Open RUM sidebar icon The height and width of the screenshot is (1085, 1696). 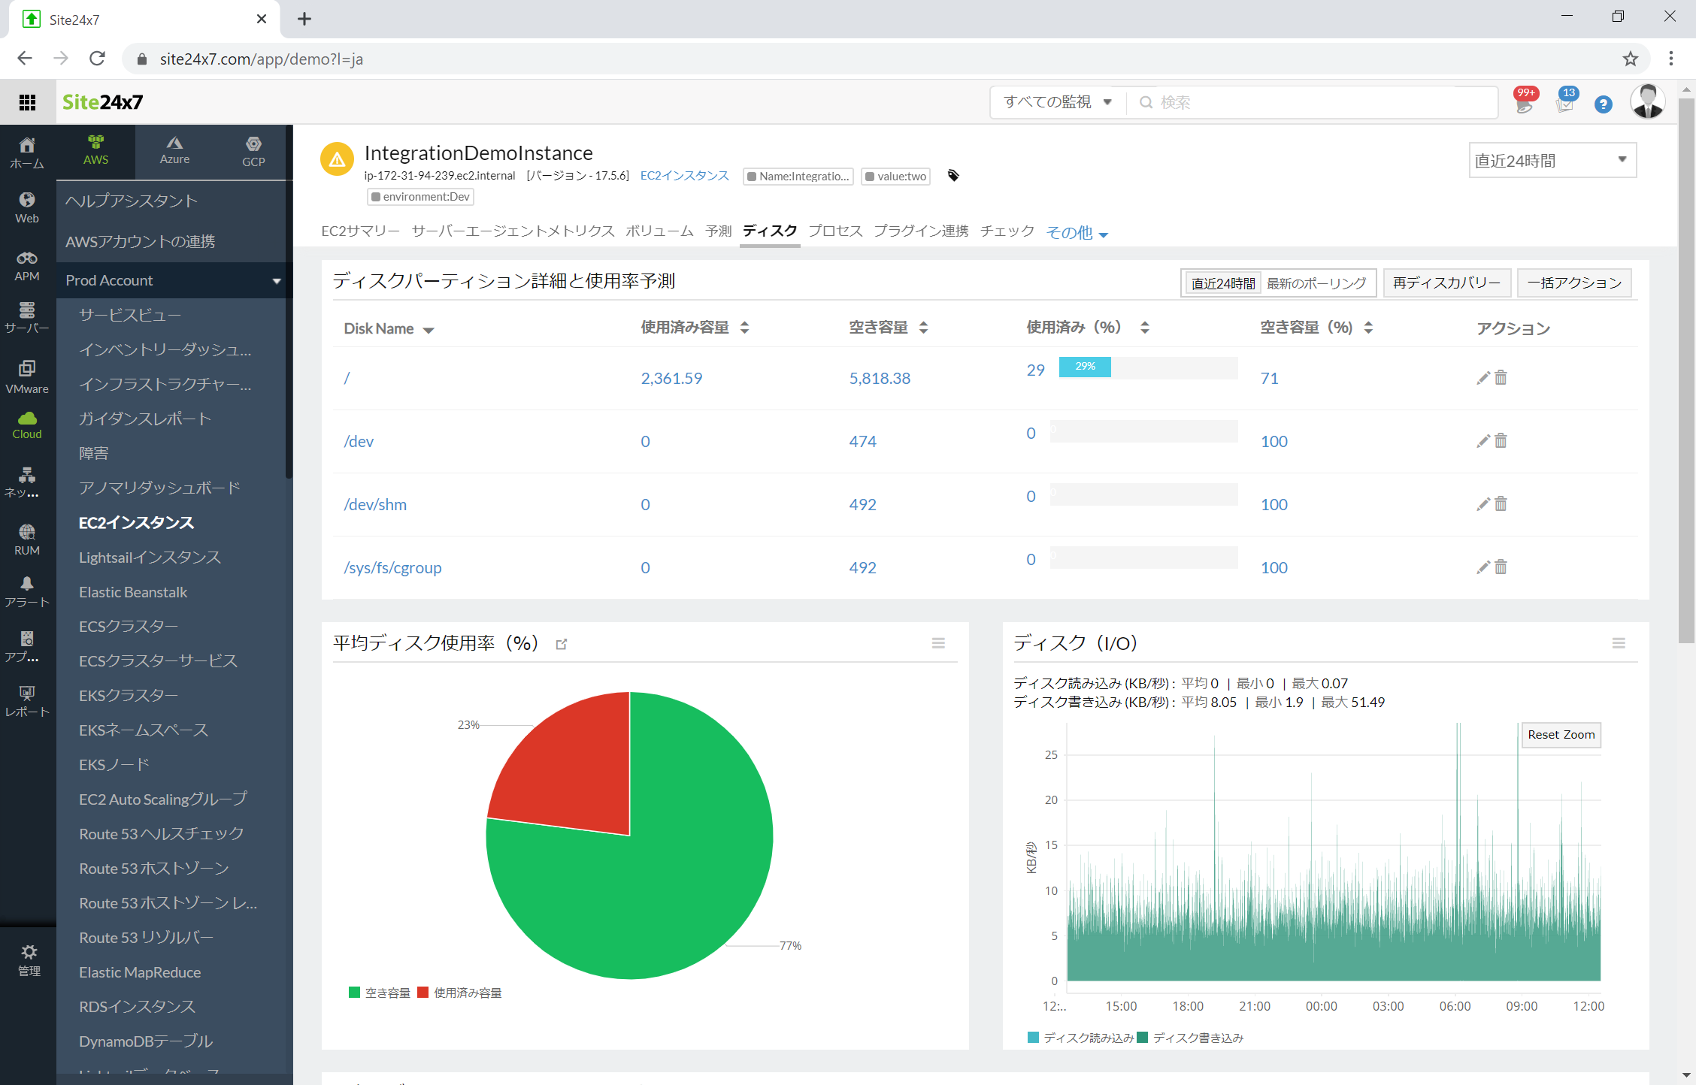click(27, 539)
